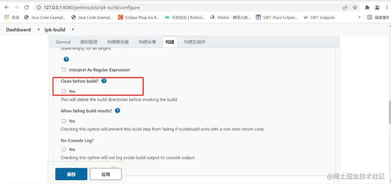Tick Yes under No Console Log
391x186 pixels.
(64, 149)
